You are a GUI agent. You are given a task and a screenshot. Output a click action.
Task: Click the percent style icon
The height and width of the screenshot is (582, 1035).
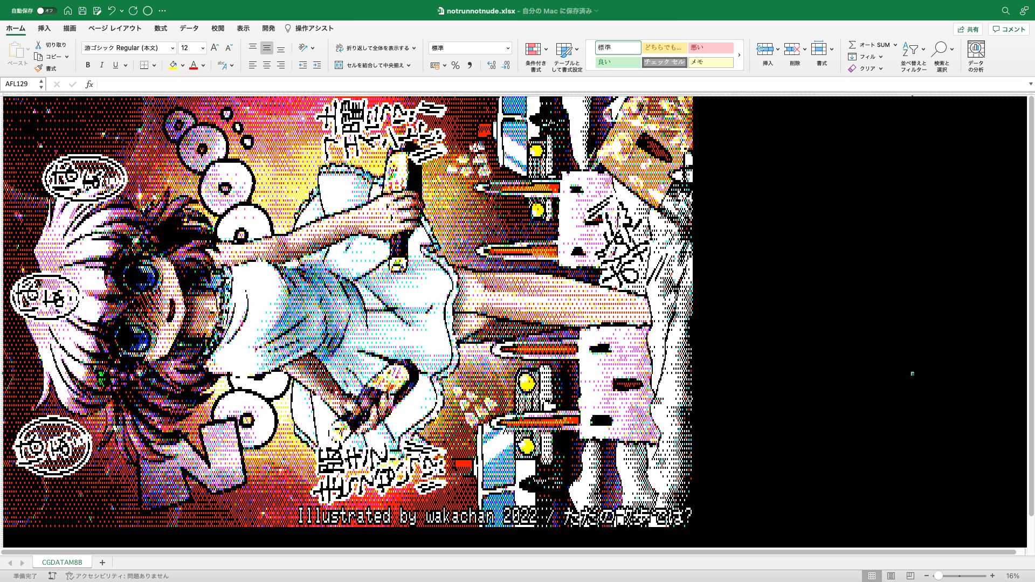coord(456,65)
